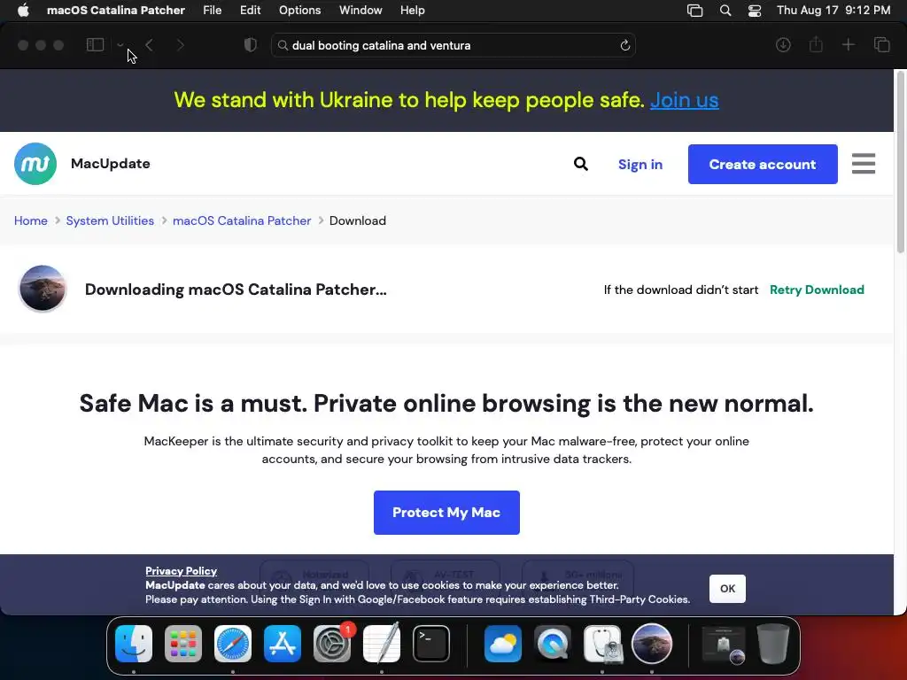Click the Catalina Patcher app thumbnail
This screenshot has width=907, height=680.
point(43,288)
